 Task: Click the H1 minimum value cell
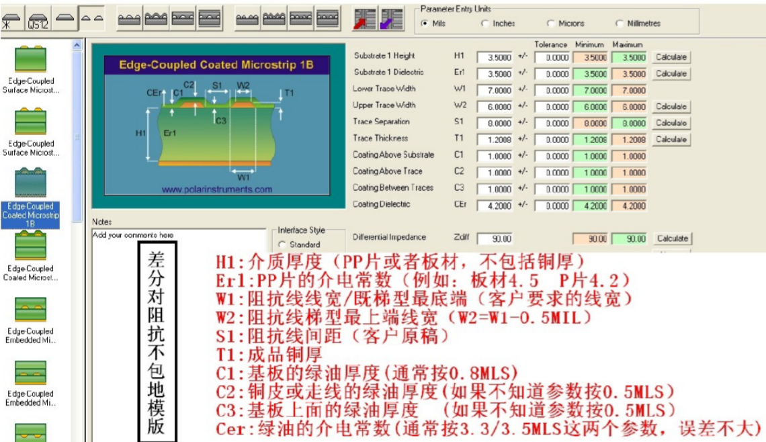tap(590, 58)
